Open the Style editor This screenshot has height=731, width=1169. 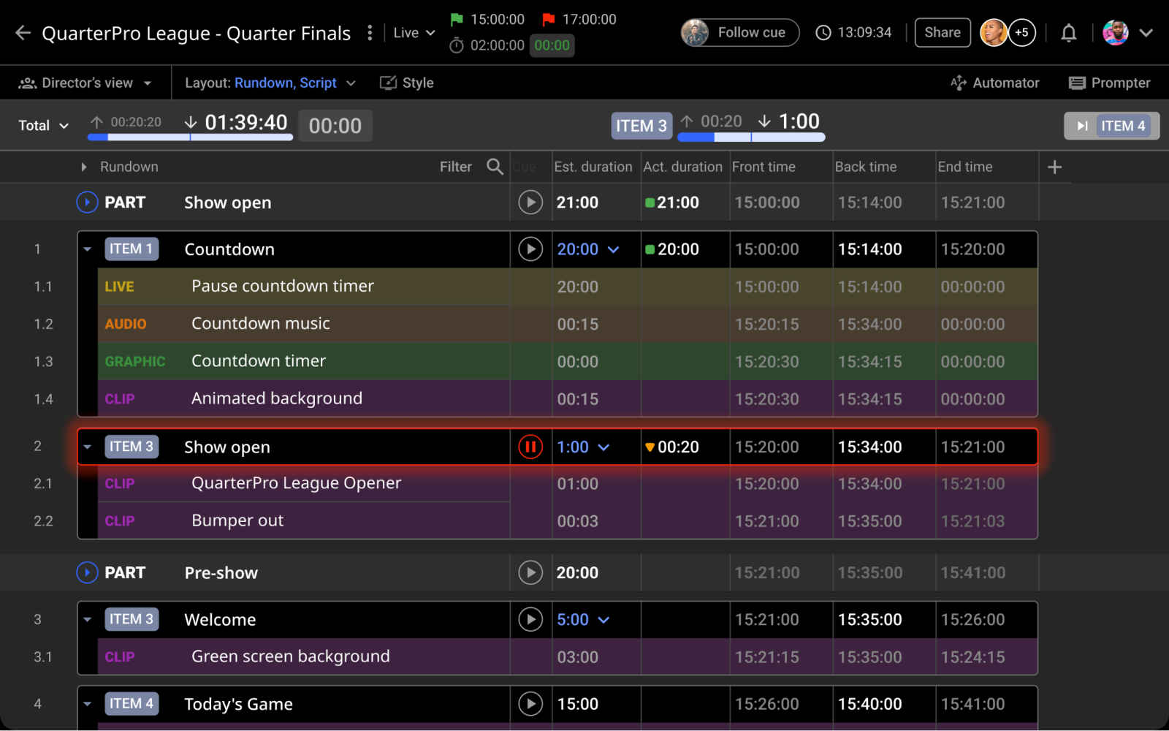point(407,83)
